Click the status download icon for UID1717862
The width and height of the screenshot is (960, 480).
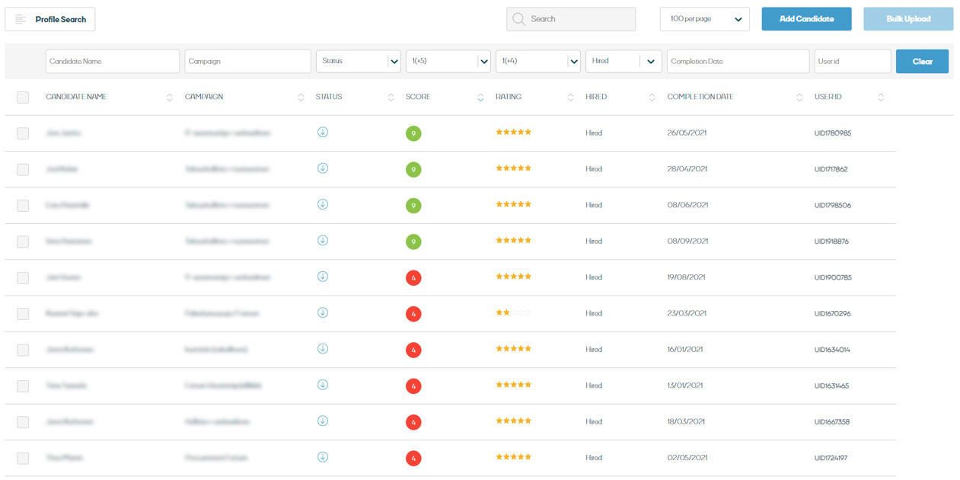(x=323, y=168)
